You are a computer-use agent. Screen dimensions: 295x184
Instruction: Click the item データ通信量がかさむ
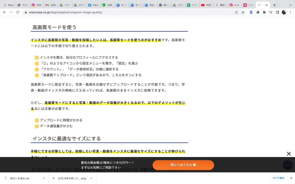tap(56, 126)
